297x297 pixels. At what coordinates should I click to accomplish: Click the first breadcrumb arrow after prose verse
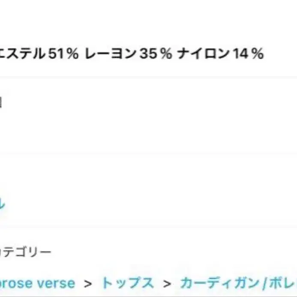pyautogui.click(x=88, y=284)
